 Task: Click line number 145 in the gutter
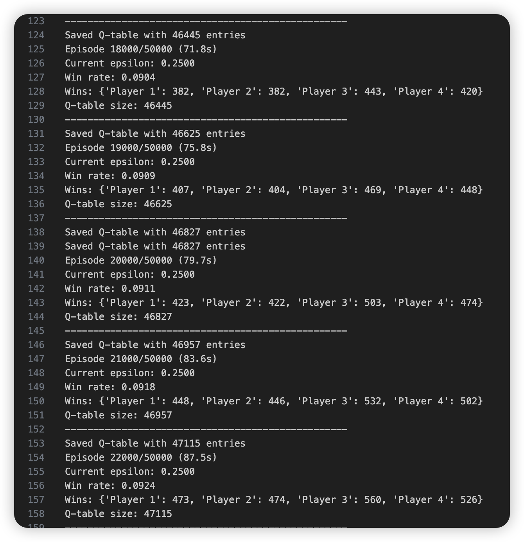(36, 331)
